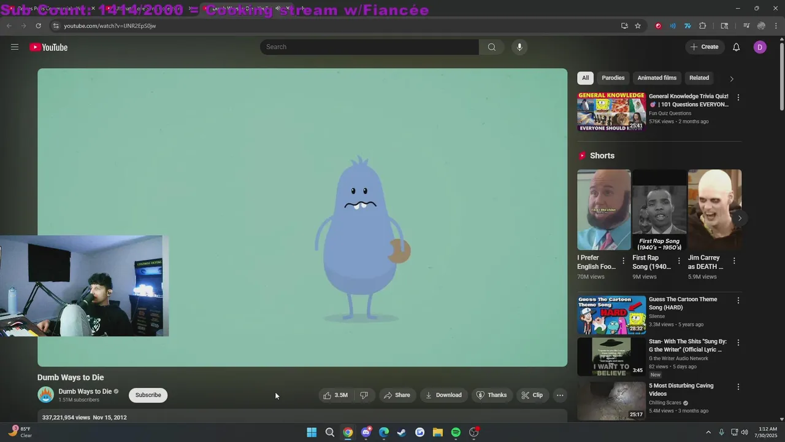Open the account avatar menu

tap(760, 47)
